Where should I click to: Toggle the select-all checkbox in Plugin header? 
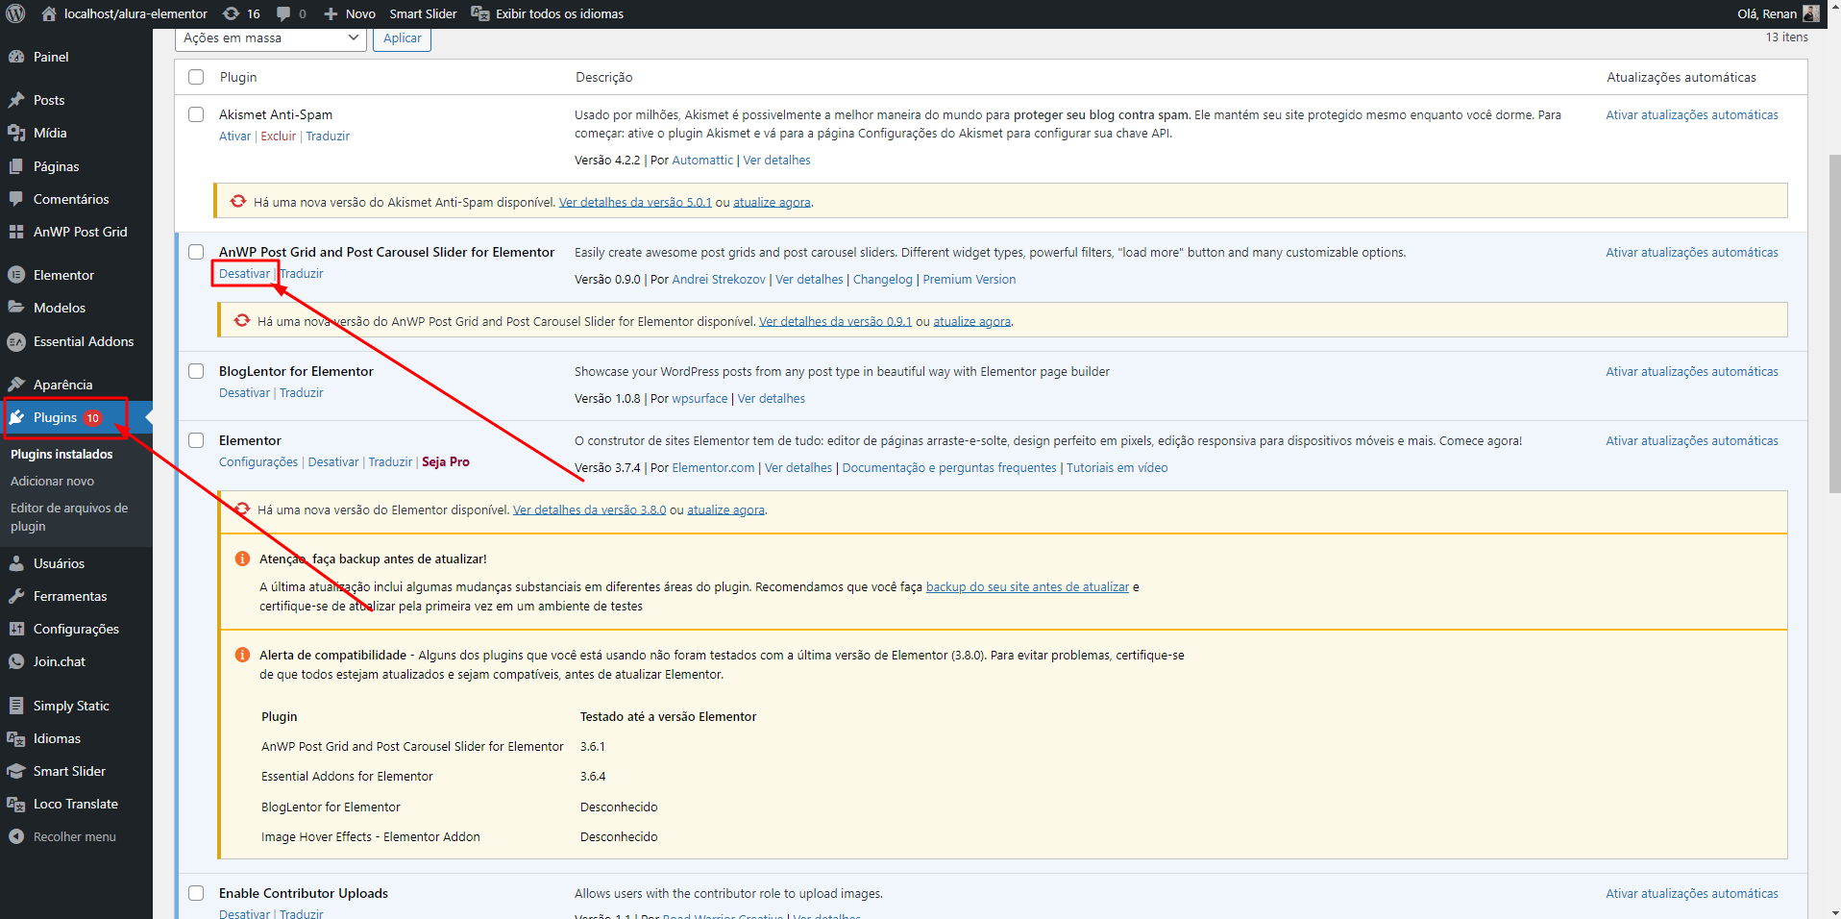click(x=196, y=77)
